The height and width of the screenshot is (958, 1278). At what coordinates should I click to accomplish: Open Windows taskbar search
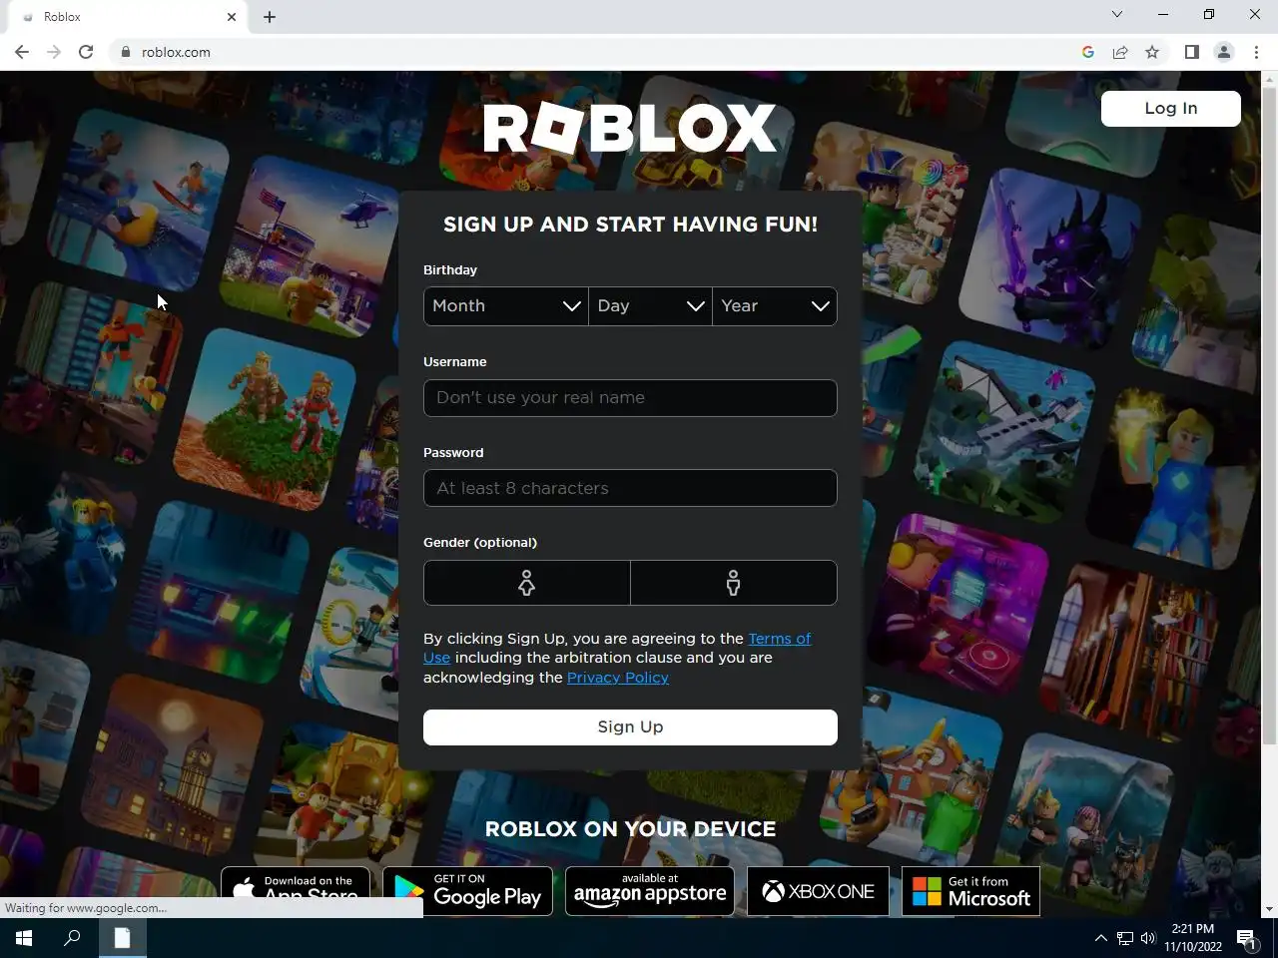pos(72,938)
